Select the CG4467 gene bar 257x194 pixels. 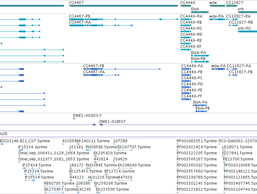123,6
